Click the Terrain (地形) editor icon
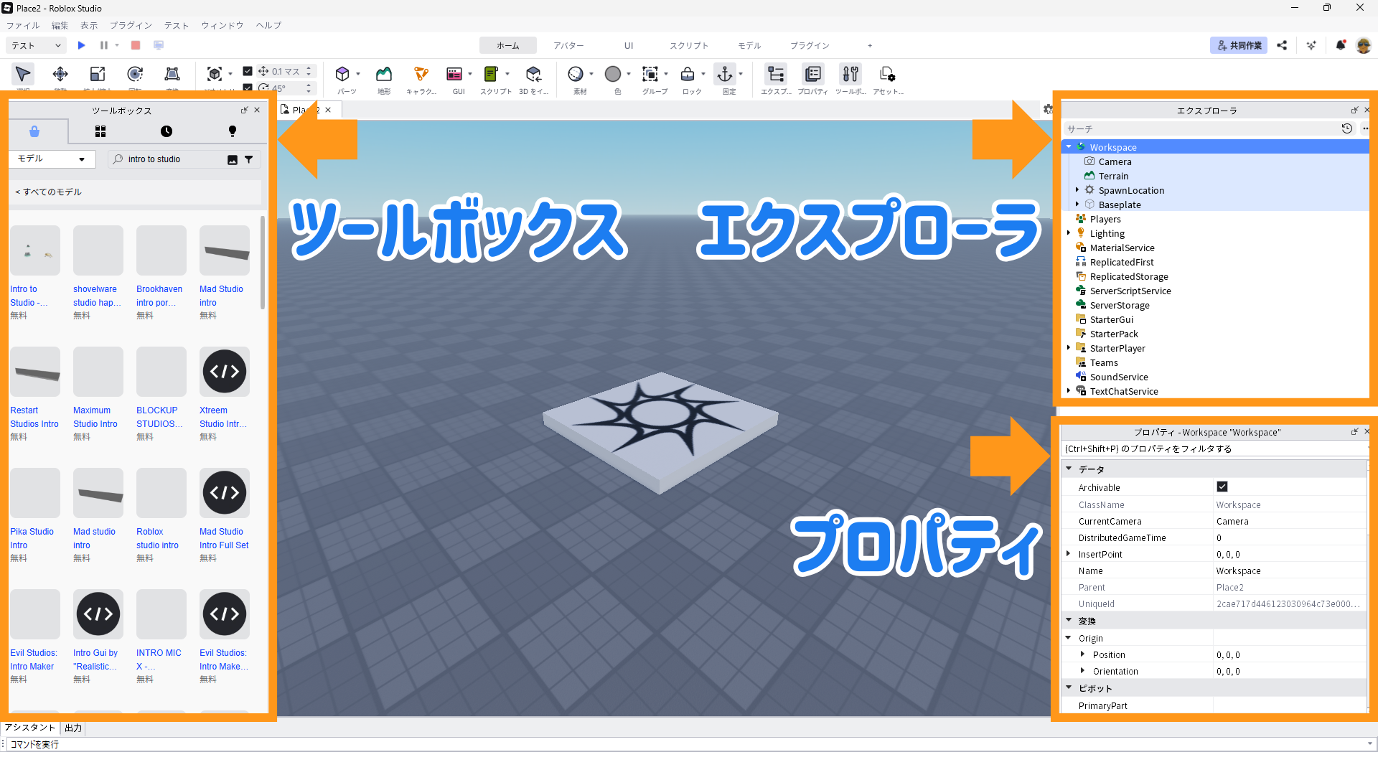The width and height of the screenshot is (1378, 775). (x=384, y=74)
